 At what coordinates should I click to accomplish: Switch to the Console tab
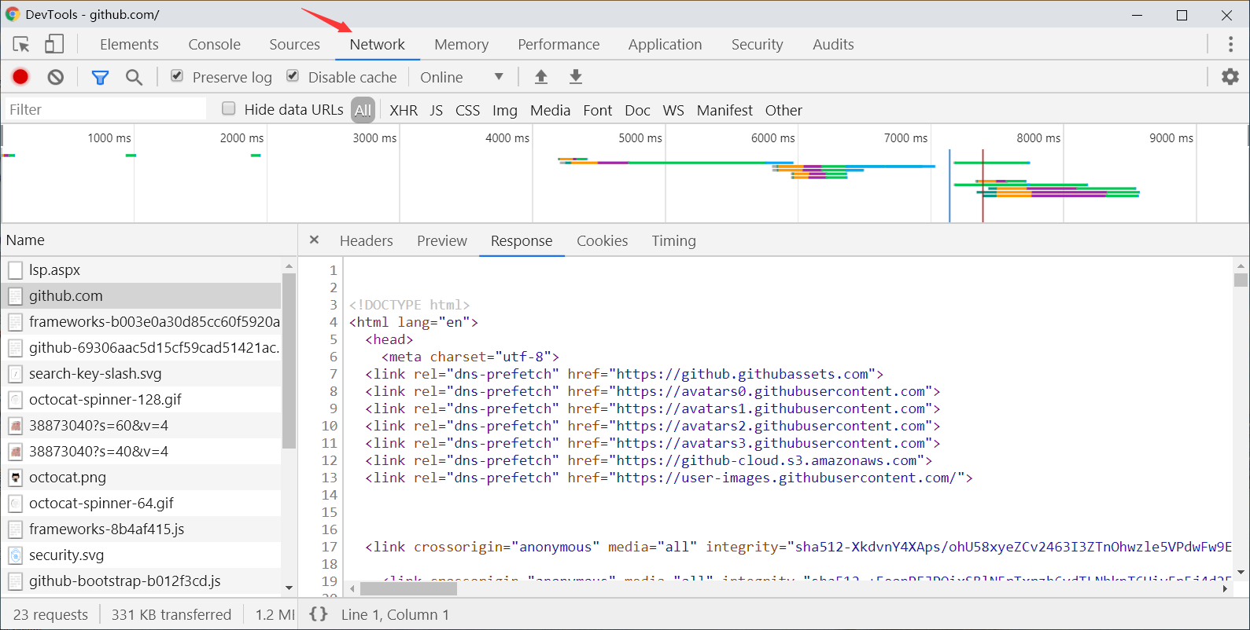point(214,45)
